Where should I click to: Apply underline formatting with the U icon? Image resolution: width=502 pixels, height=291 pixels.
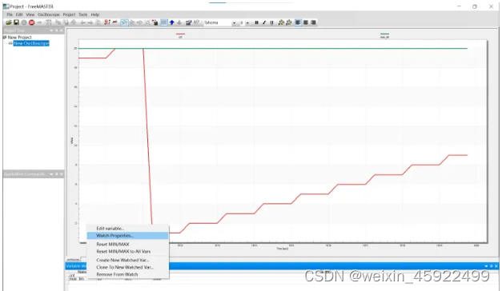[271, 22]
